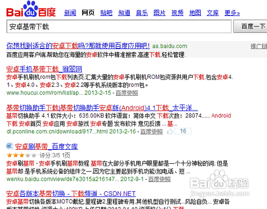Open the 基带切换助手下载 pconline result

(x=102, y=108)
